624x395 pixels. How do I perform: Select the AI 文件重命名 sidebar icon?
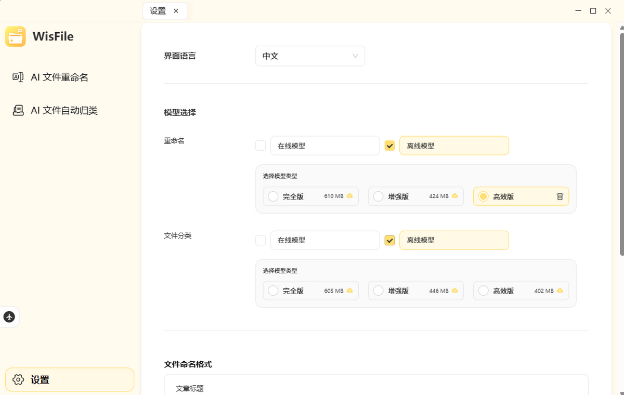18,77
